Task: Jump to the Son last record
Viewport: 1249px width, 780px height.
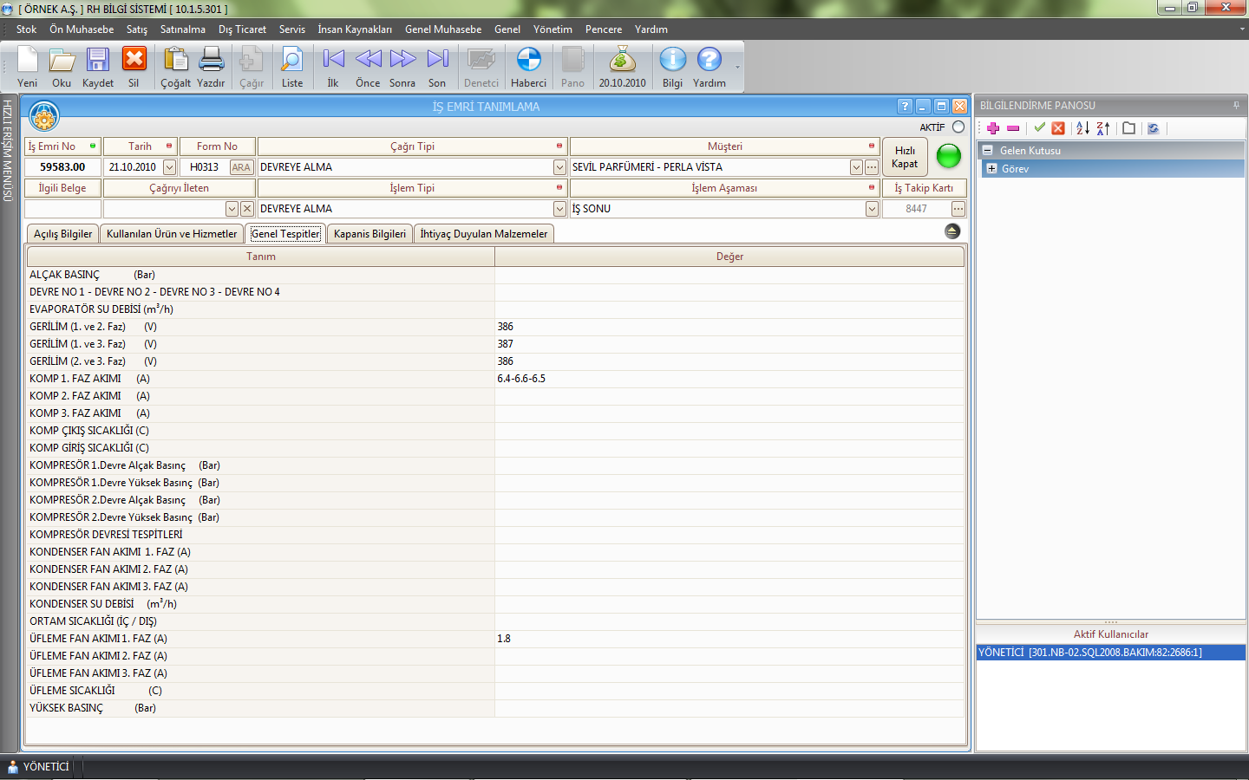Action: tap(437, 60)
